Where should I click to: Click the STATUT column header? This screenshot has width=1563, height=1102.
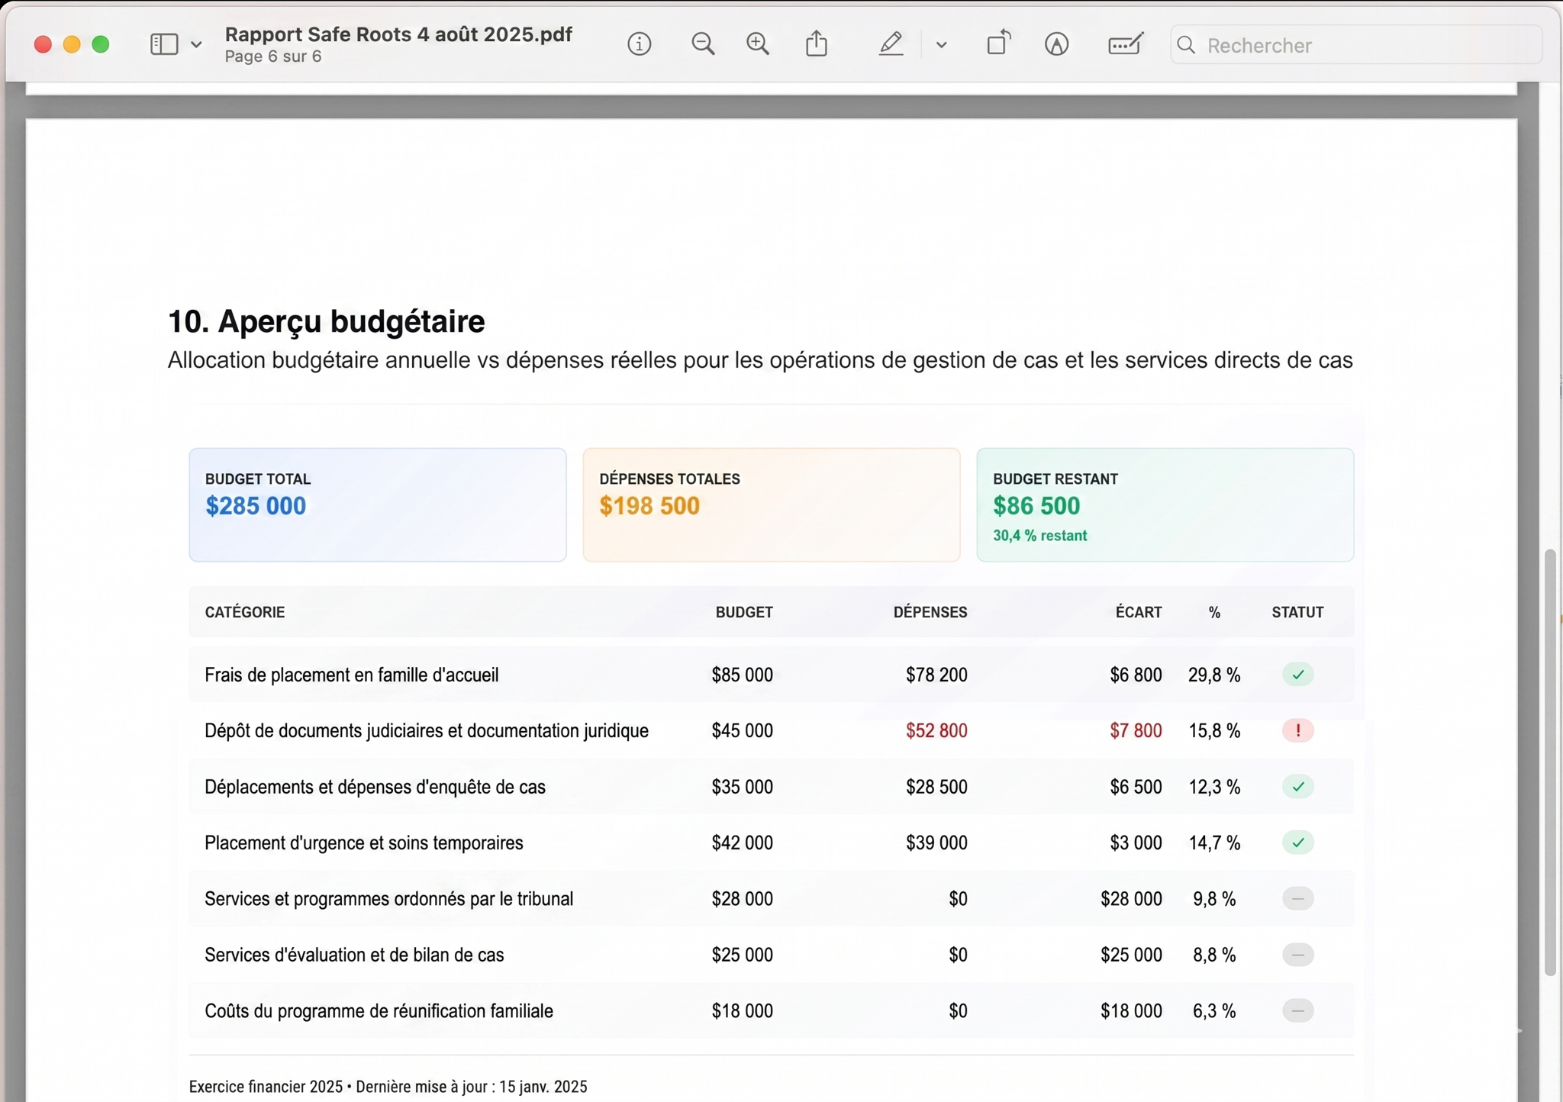(1297, 612)
